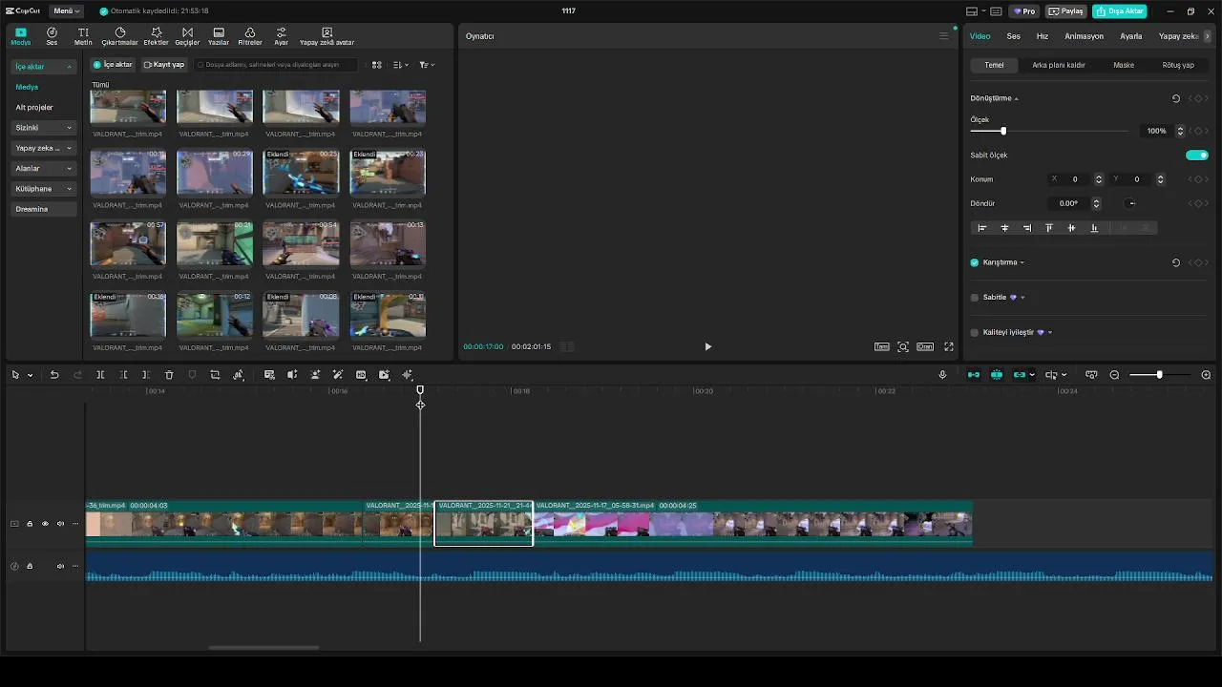The width and height of the screenshot is (1222, 687).
Task: Collapse the Dönüştürme section
Action: tap(1016, 99)
